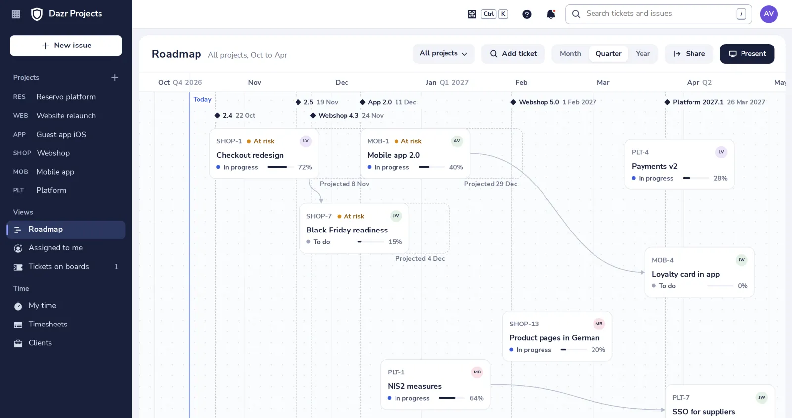Click the Present button
Screen dimensions: 792x418
pos(747,54)
